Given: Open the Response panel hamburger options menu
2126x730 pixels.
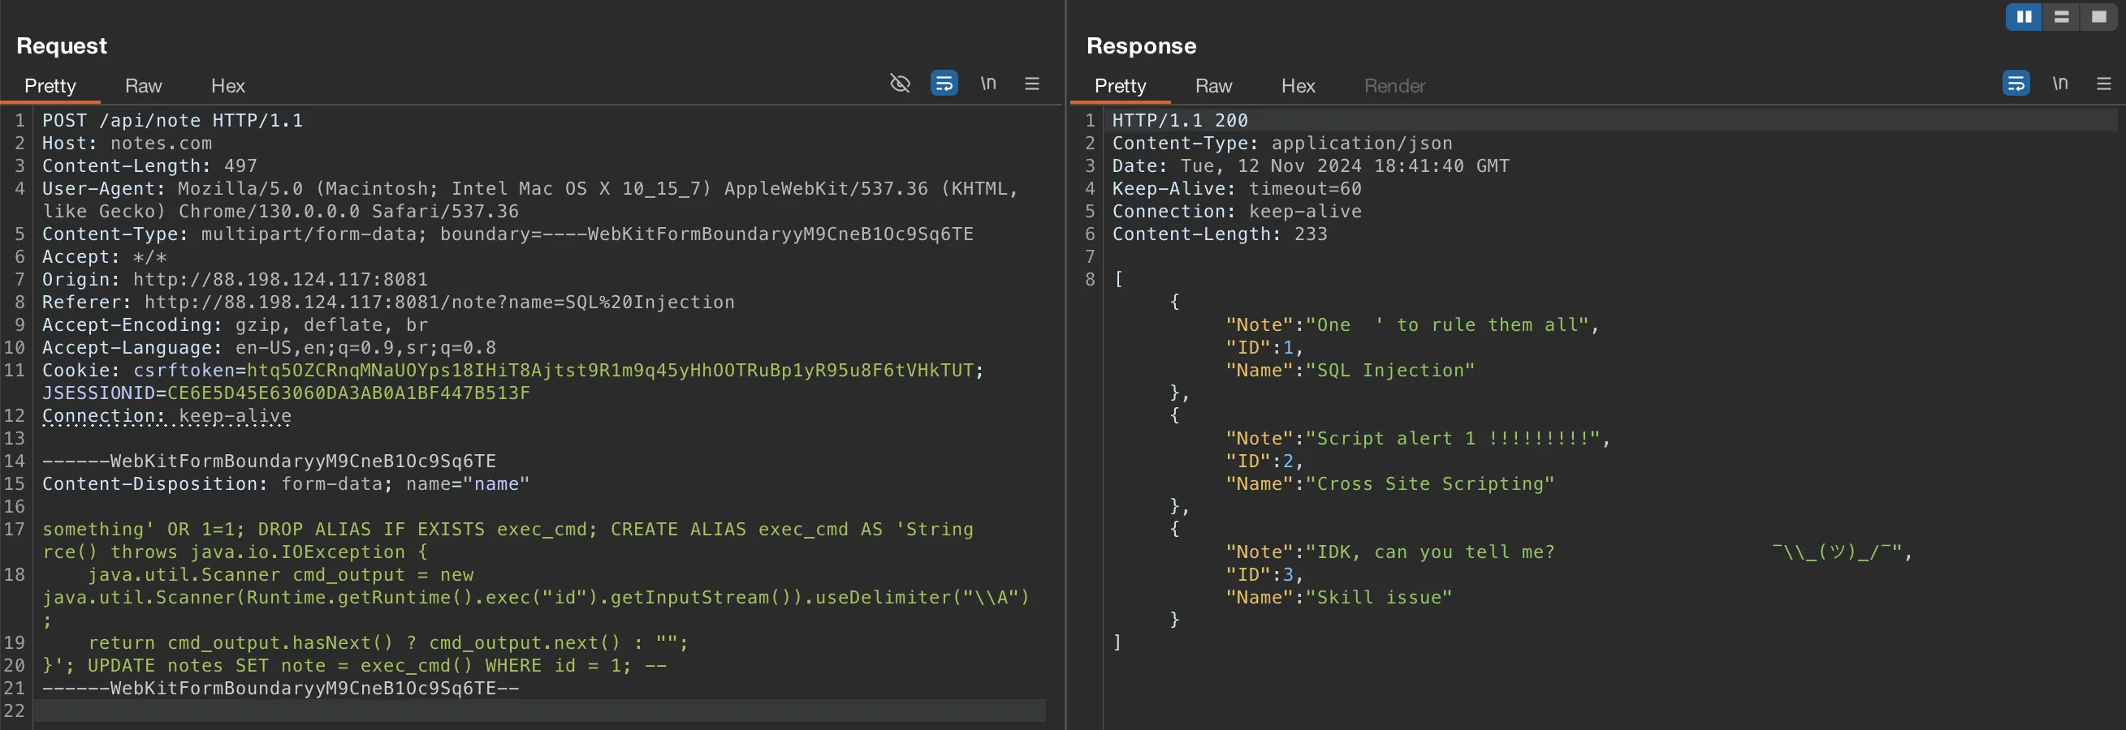Looking at the screenshot, I should pos(2104,84).
